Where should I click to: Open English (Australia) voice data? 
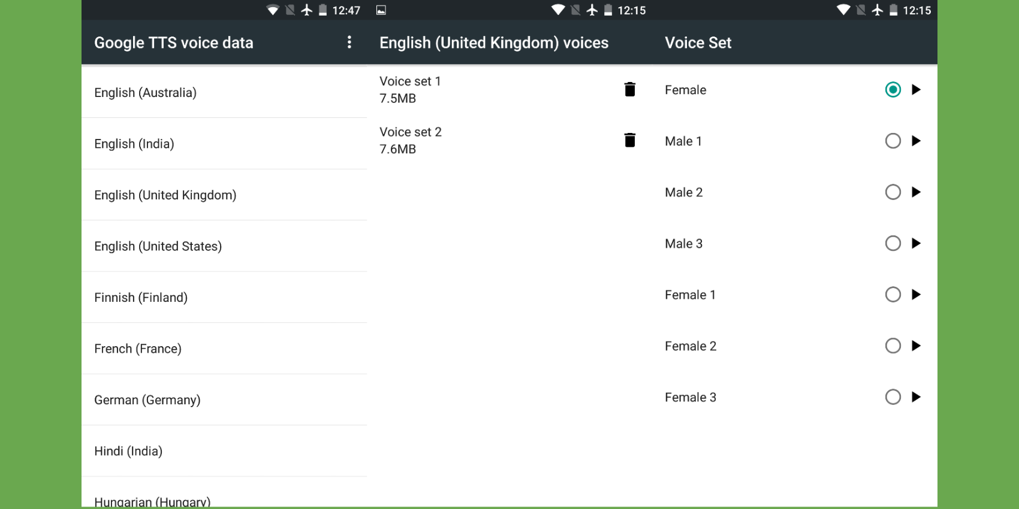145,92
